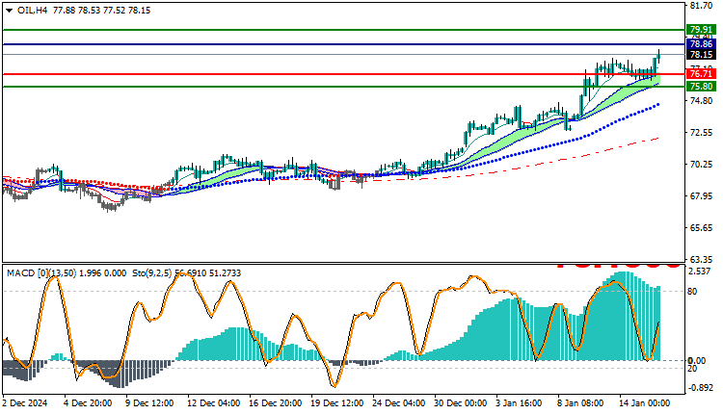Viewport: 723px width, 414px height.
Task: Click the 9 Dec 12:00 time label
Action: tap(149, 403)
